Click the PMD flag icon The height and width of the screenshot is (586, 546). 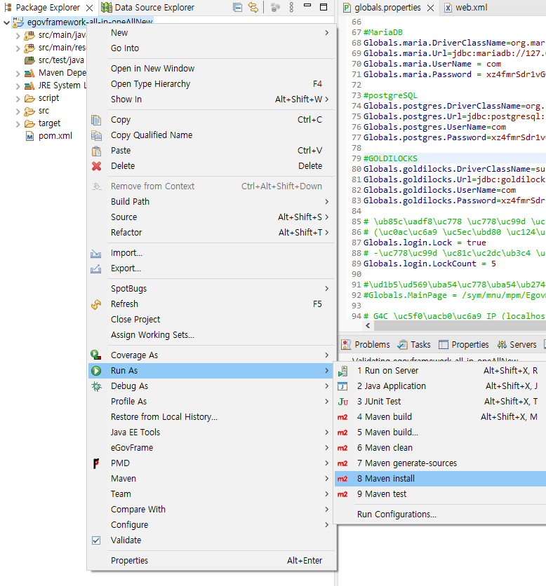(96, 463)
